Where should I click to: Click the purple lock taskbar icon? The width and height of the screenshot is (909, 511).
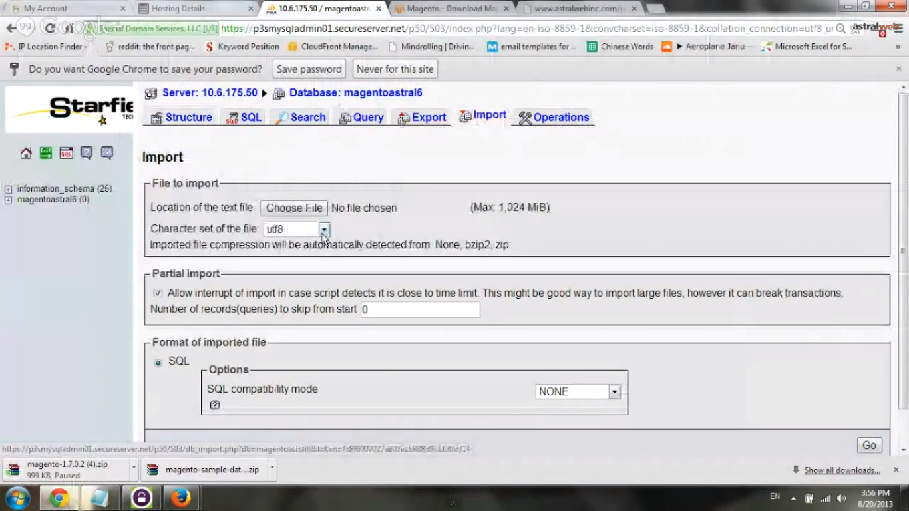pyautogui.click(x=140, y=498)
